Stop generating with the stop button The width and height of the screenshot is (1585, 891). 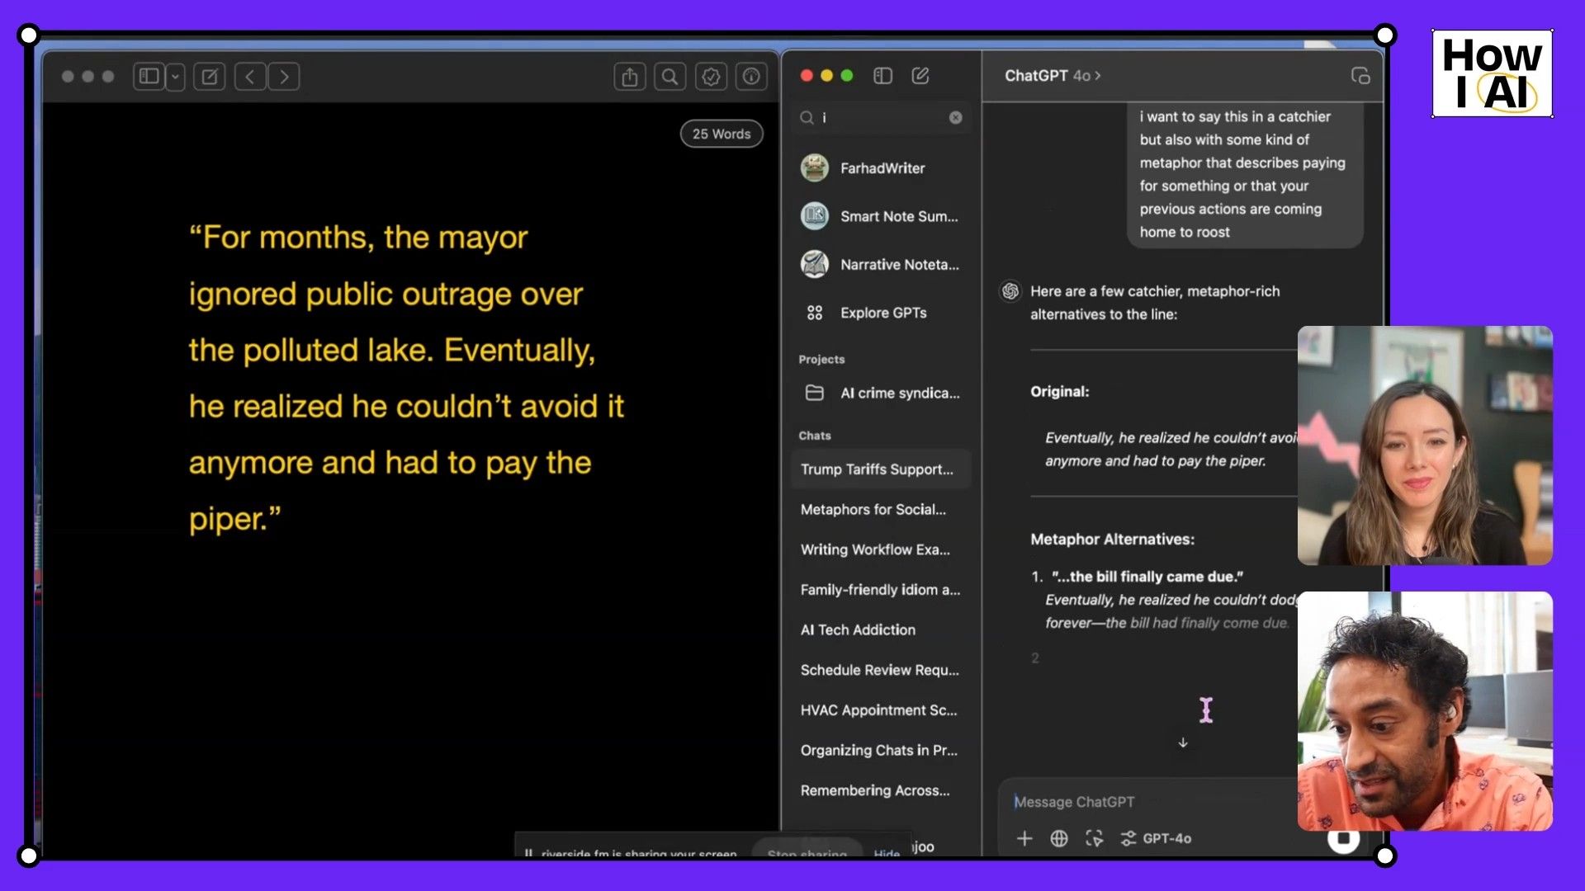click(x=1343, y=839)
